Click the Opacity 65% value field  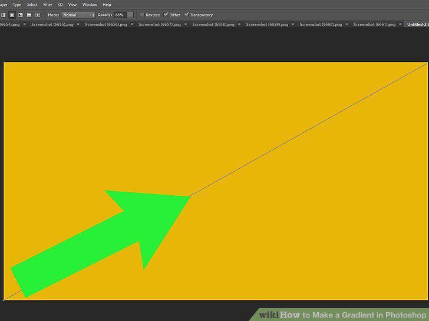(120, 15)
